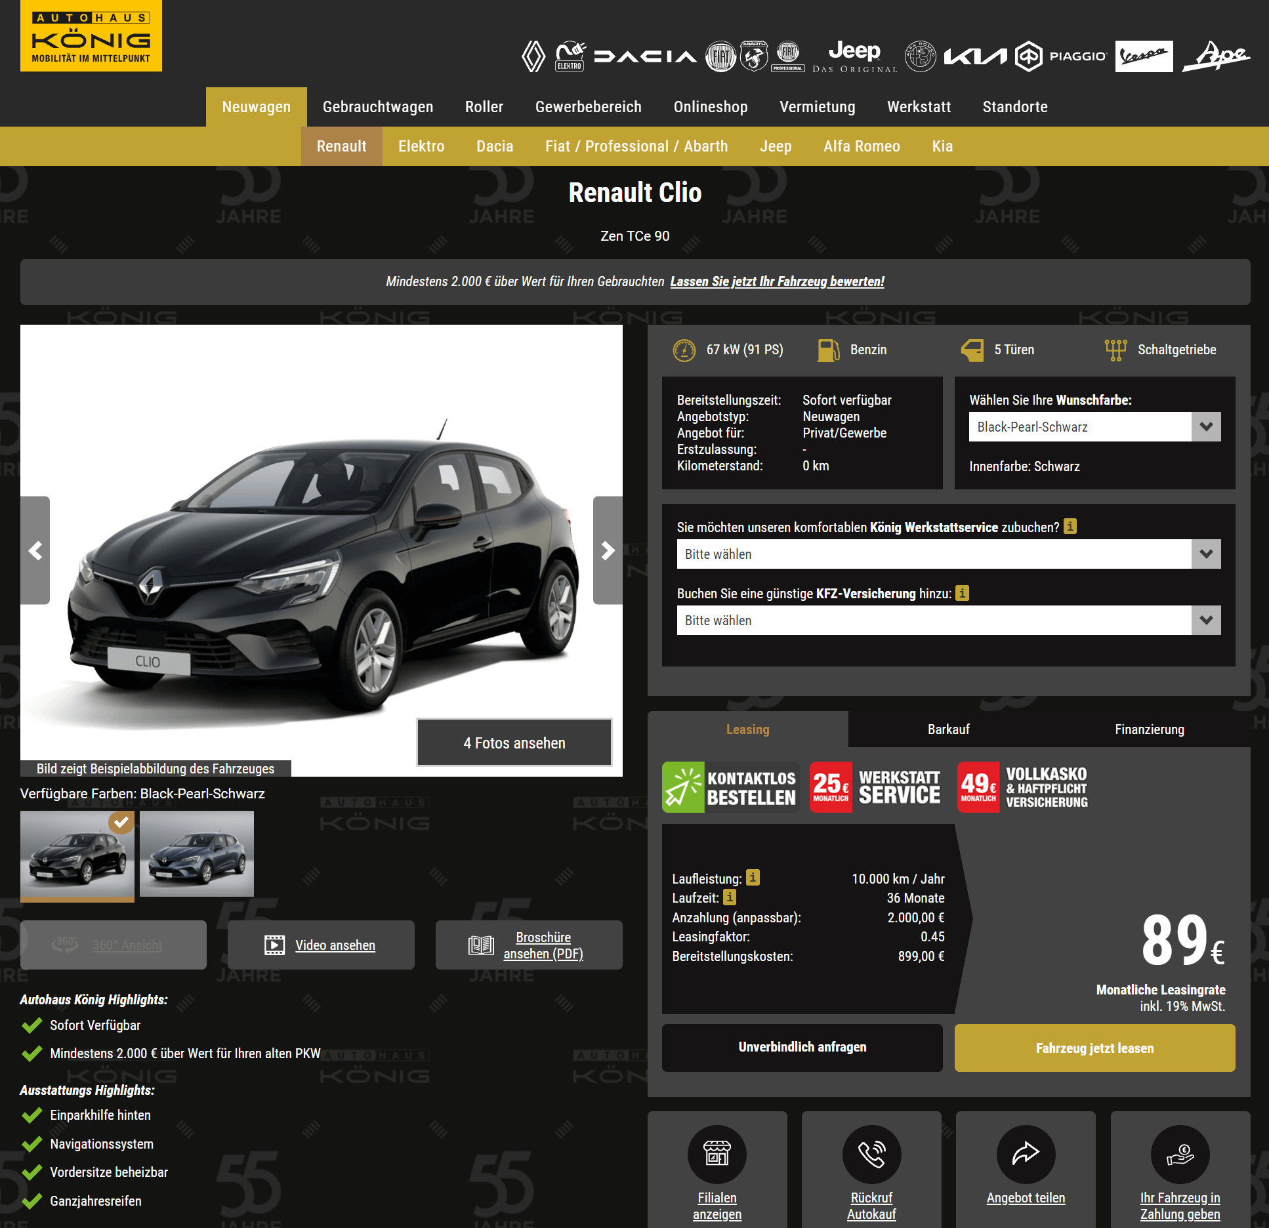Screen dimensions: 1269x1228
Task: Click the Autohaus König logo
Action: pyautogui.click(x=91, y=36)
